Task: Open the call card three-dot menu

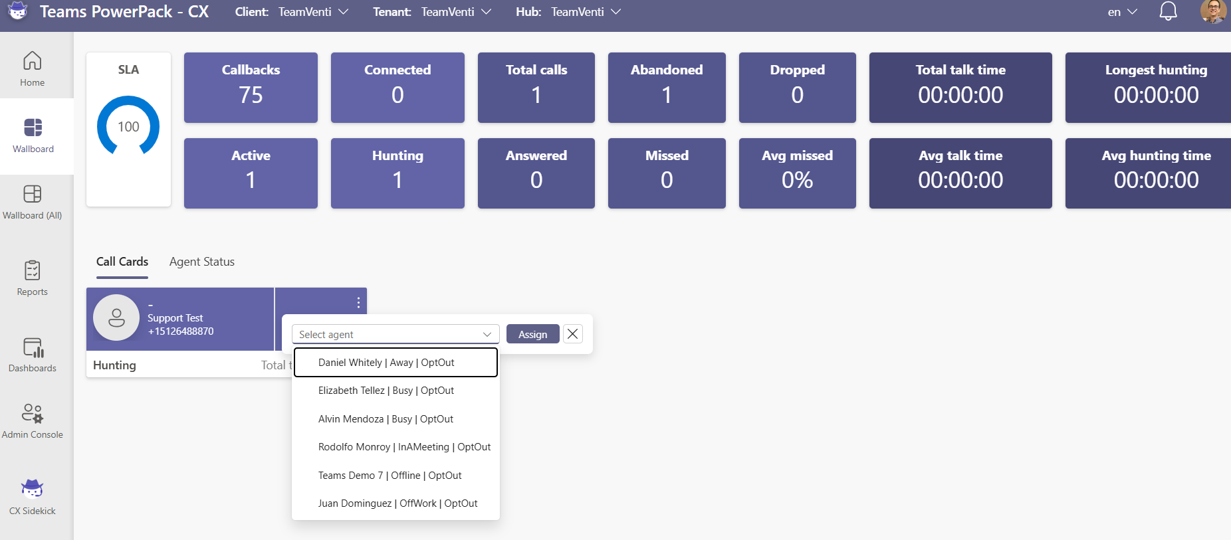Action: [x=358, y=303]
